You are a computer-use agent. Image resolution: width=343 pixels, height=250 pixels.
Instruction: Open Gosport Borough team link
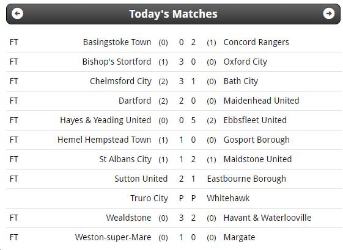257,140
